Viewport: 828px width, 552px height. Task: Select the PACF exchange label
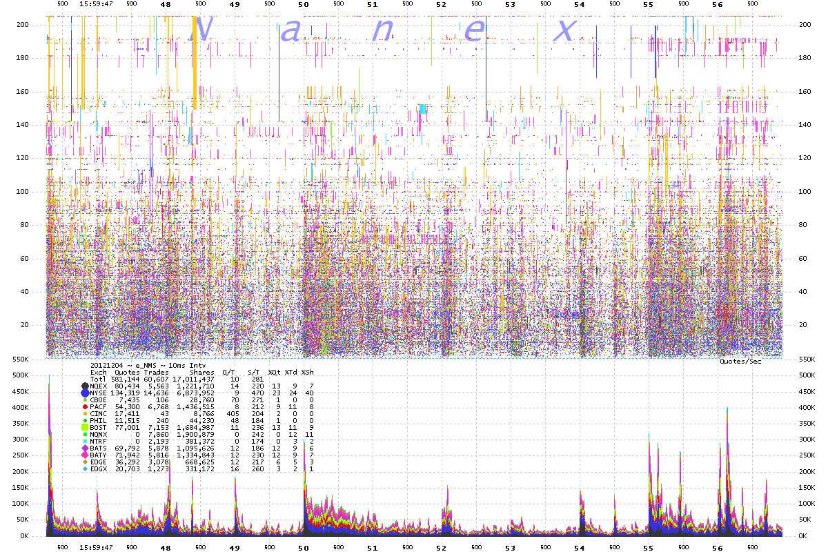coord(99,407)
